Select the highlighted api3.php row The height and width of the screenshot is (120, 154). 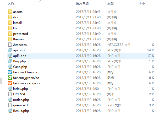point(80,56)
